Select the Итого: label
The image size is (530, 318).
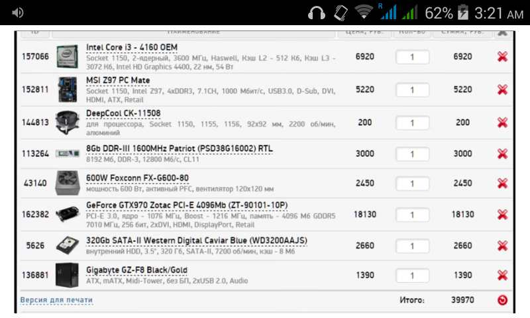pos(412,299)
